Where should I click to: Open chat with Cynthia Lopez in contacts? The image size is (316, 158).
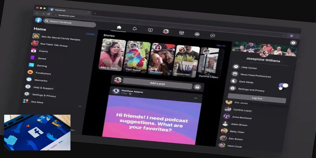click(242, 110)
